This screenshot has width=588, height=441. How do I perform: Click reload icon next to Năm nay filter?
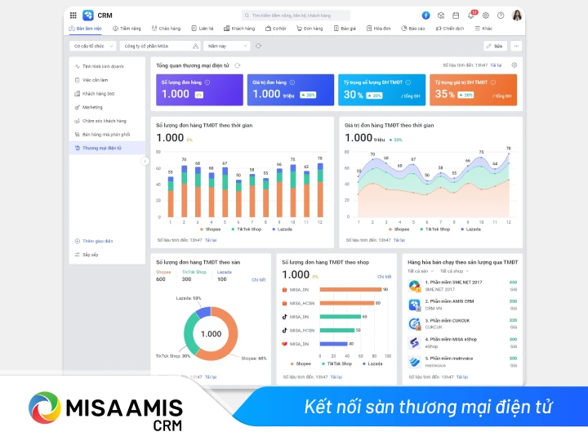pyautogui.click(x=259, y=47)
